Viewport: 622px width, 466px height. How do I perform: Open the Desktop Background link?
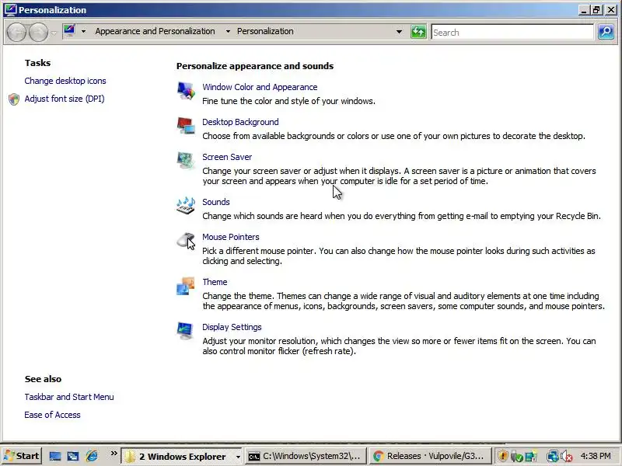(240, 122)
